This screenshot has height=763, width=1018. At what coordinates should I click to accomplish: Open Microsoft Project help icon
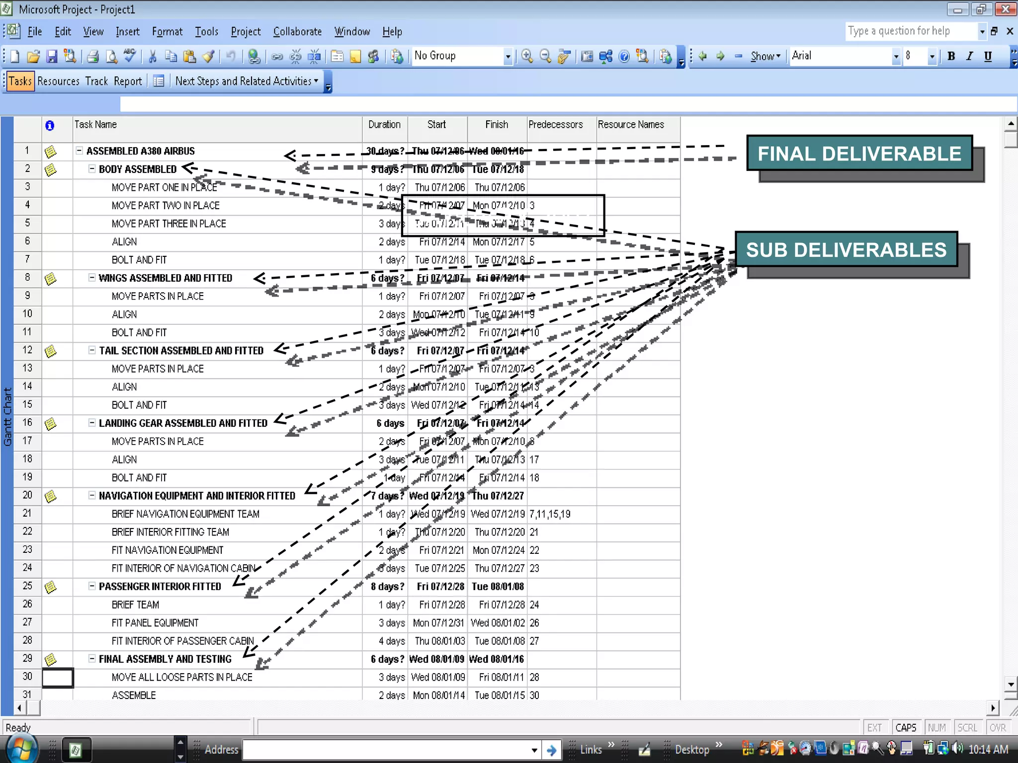624,57
